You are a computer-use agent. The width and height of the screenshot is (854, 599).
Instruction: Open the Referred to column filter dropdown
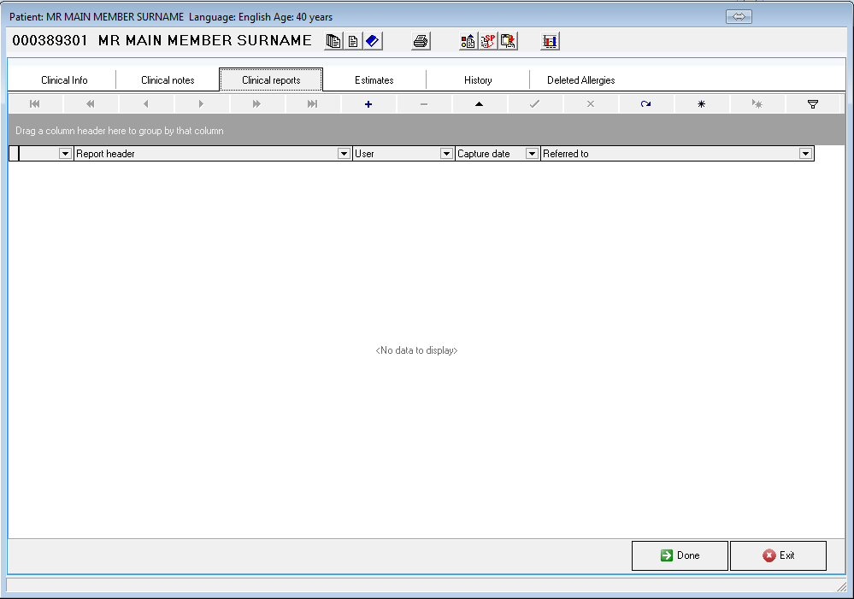click(x=805, y=154)
